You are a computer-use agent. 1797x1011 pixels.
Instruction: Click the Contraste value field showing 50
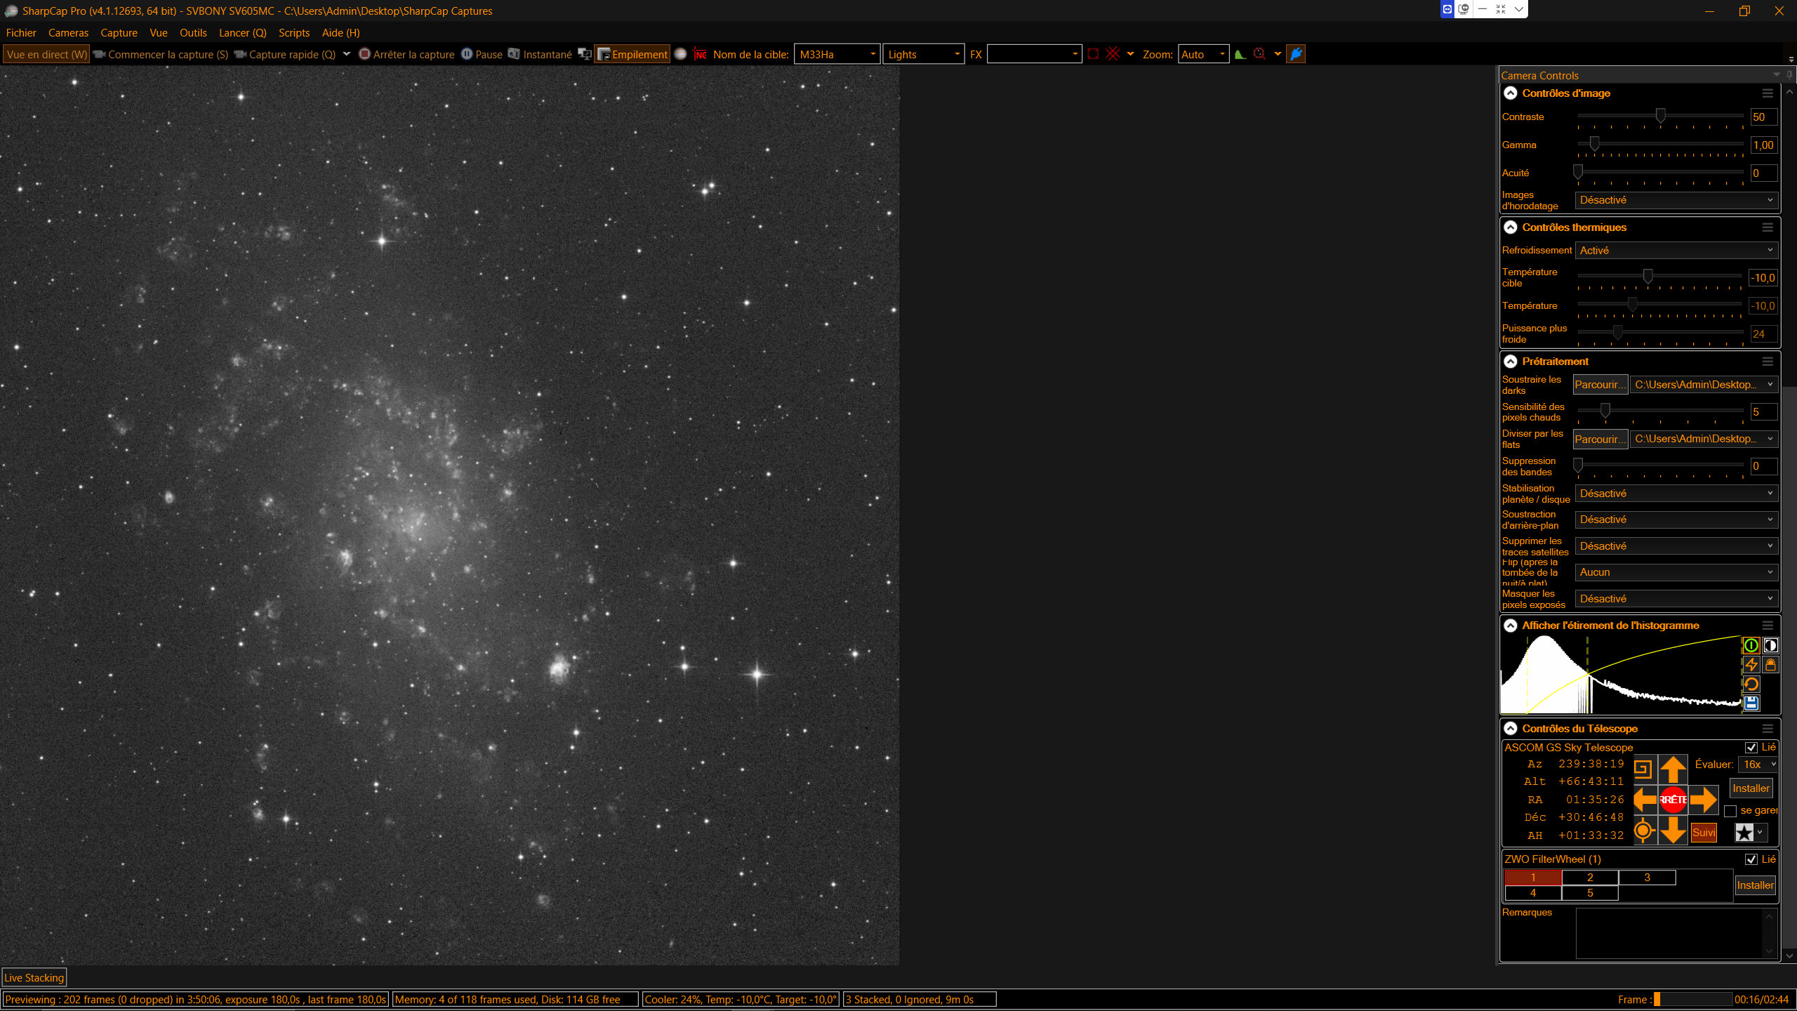1763,117
